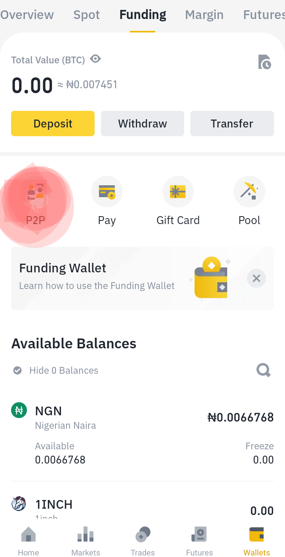Toggle total value visibility eye
Image resolution: width=285 pixels, height=557 pixels.
pyautogui.click(x=95, y=59)
